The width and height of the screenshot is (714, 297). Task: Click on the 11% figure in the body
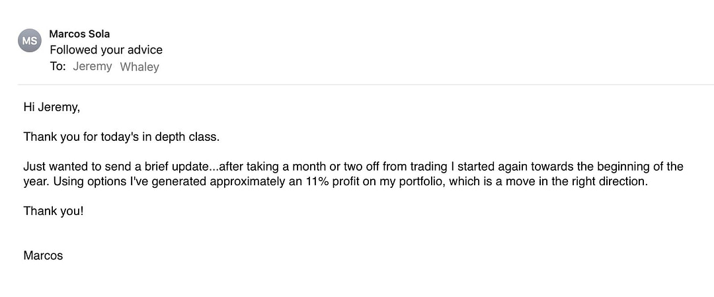coord(317,181)
